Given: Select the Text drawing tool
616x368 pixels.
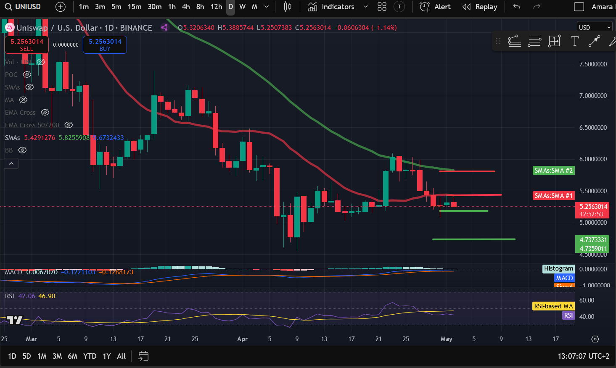Looking at the screenshot, I should click(x=575, y=41).
